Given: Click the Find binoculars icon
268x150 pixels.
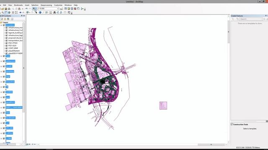Looking at the screenshot, I should click(54, 12).
